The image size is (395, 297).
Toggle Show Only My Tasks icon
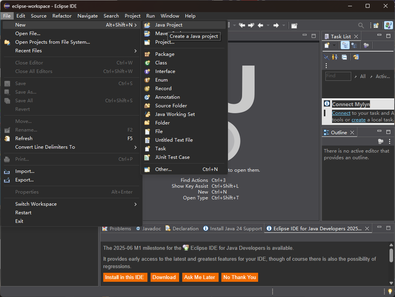click(335, 57)
